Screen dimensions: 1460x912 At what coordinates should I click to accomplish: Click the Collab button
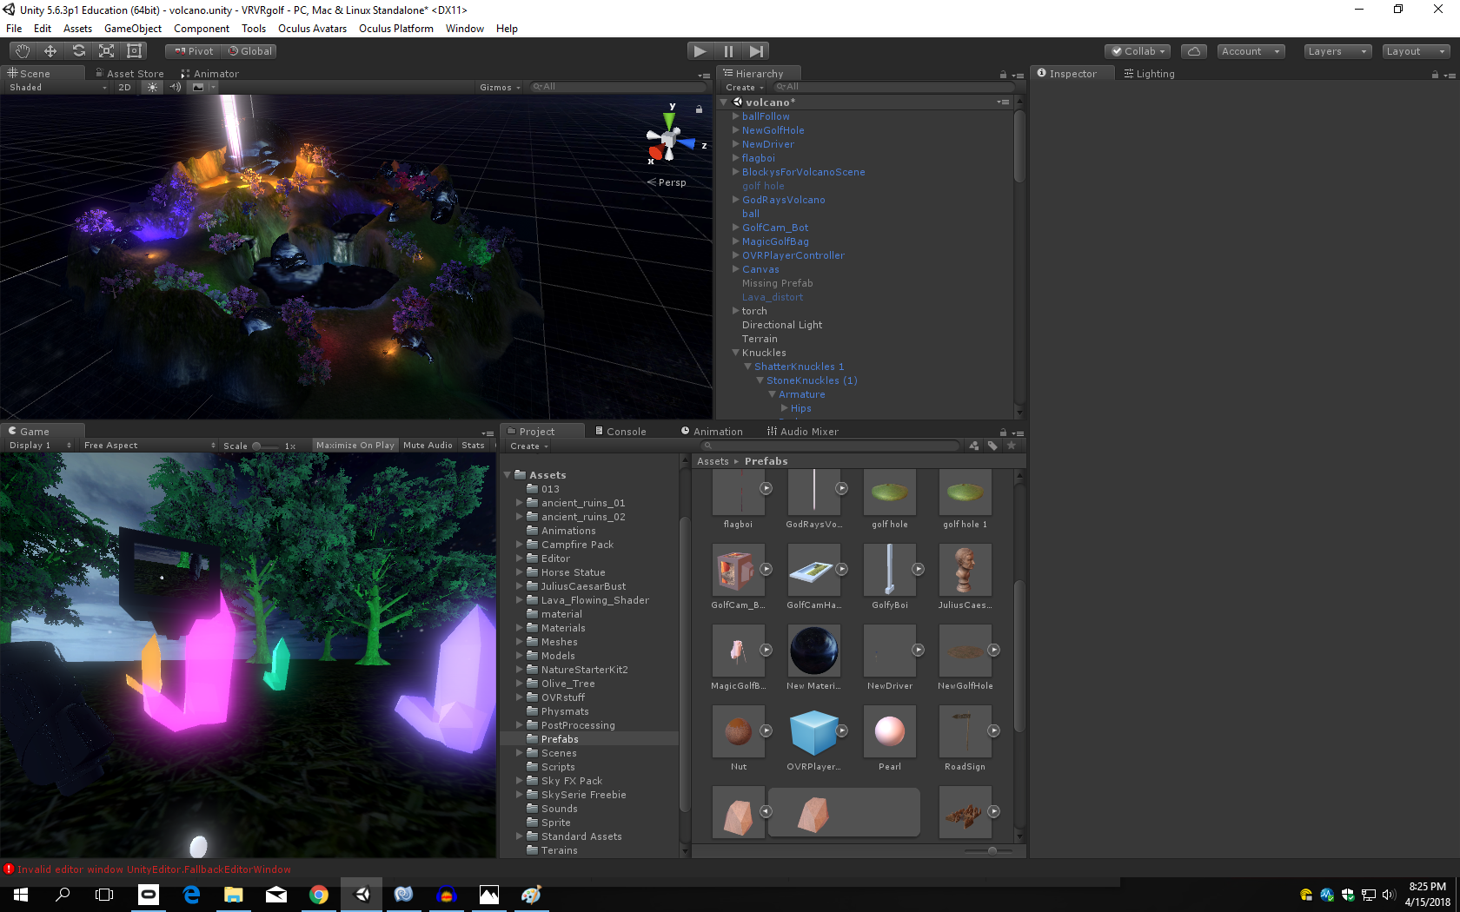pos(1138,51)
